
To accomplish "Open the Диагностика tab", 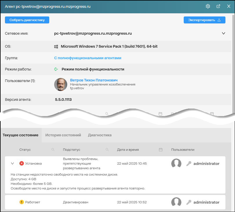I will (x=100, y=135).
